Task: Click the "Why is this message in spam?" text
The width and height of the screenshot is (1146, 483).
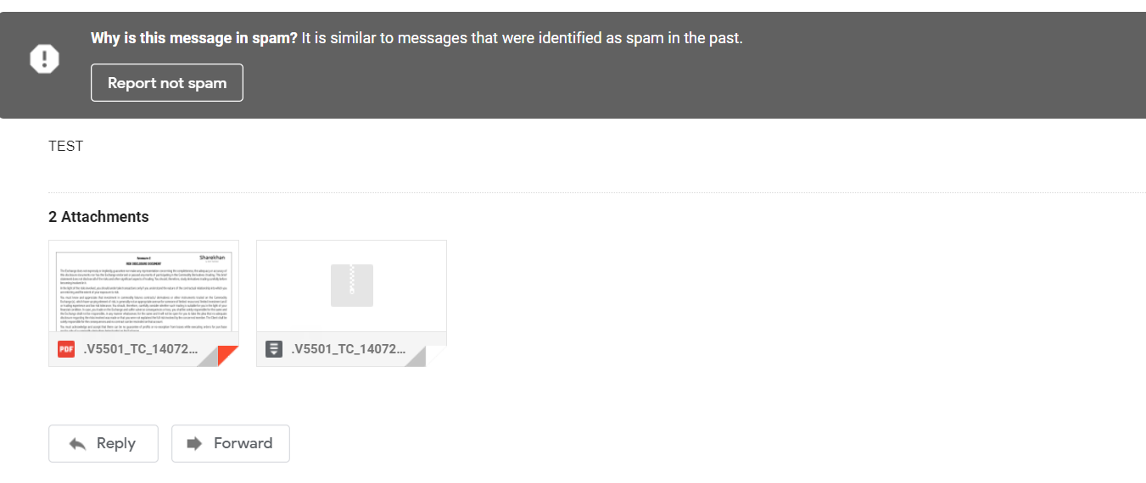Action: tap(193, 38)
